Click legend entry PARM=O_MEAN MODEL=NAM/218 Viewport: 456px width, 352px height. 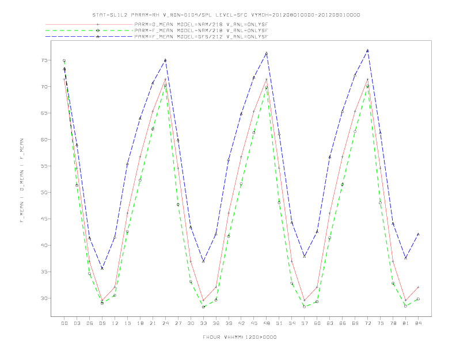pos(201,25)
